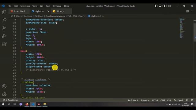The width and height of the screenshot is (196, 110).
Task: Close the style.css tab
Action: tap(48, 11)
